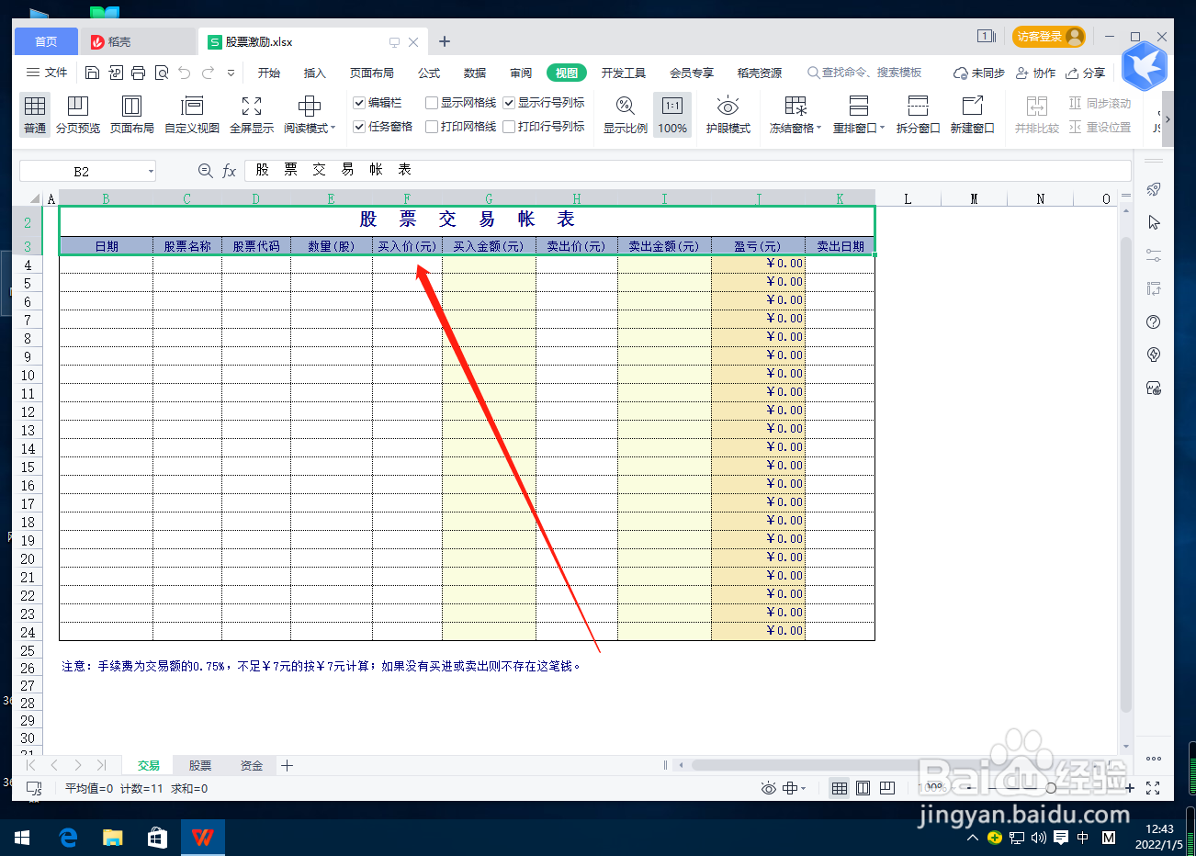This screenshot has height=856, width=1196.
Task: Click the 分享 share button
Action: pyautogui.click(x=1087, y=73)
